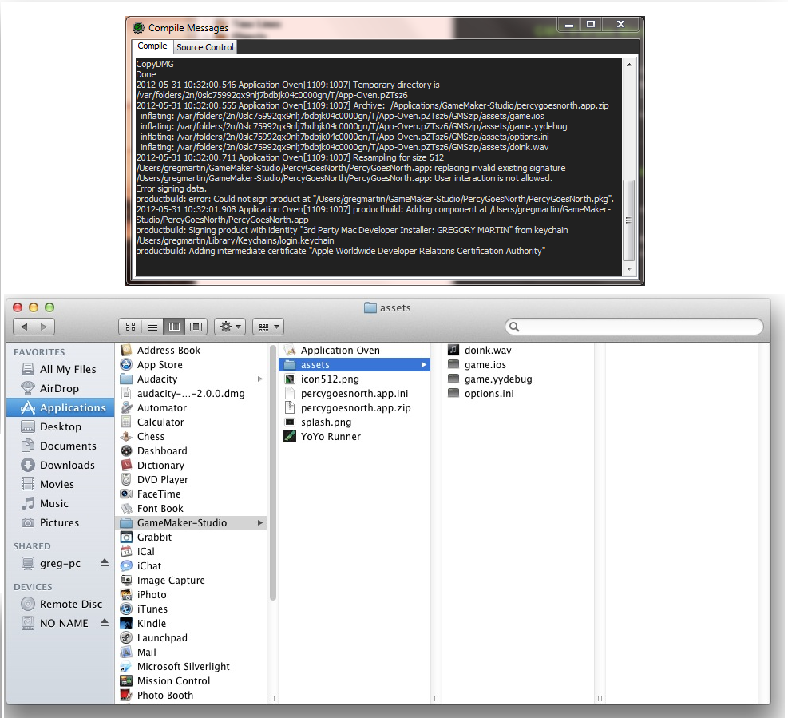
Task: Click the App Store icon
Action: click(x=127, y=364)
